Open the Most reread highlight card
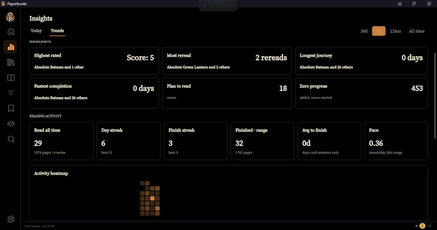The height and width of the screenshot is (230, 437). pos(227,61)
